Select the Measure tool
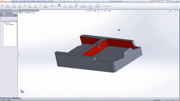Image resolution: width=180 pixels, height=101 pixels. (25, 5)
